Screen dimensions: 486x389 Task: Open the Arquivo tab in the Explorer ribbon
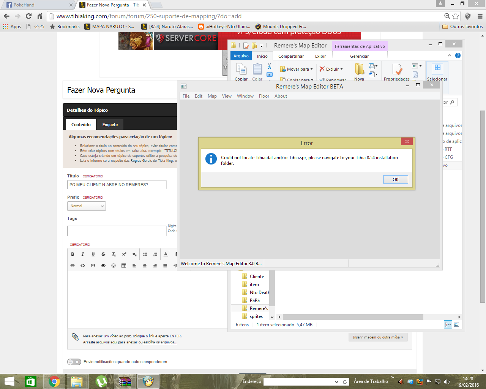(x=241, y=56)
